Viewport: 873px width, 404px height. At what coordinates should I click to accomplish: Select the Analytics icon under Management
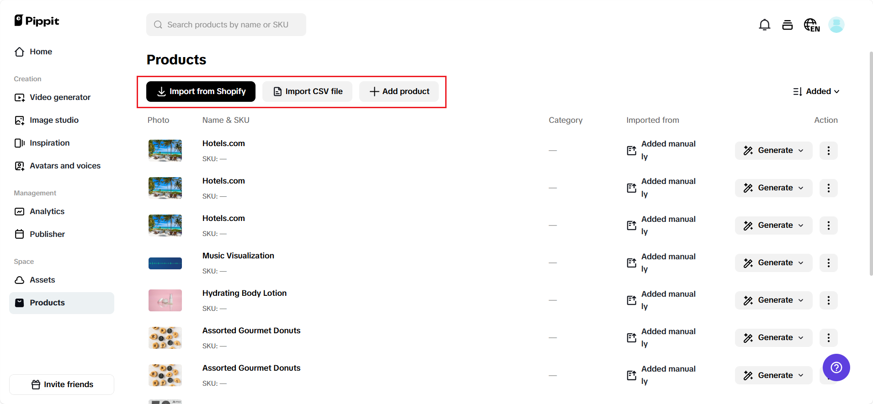19,211
